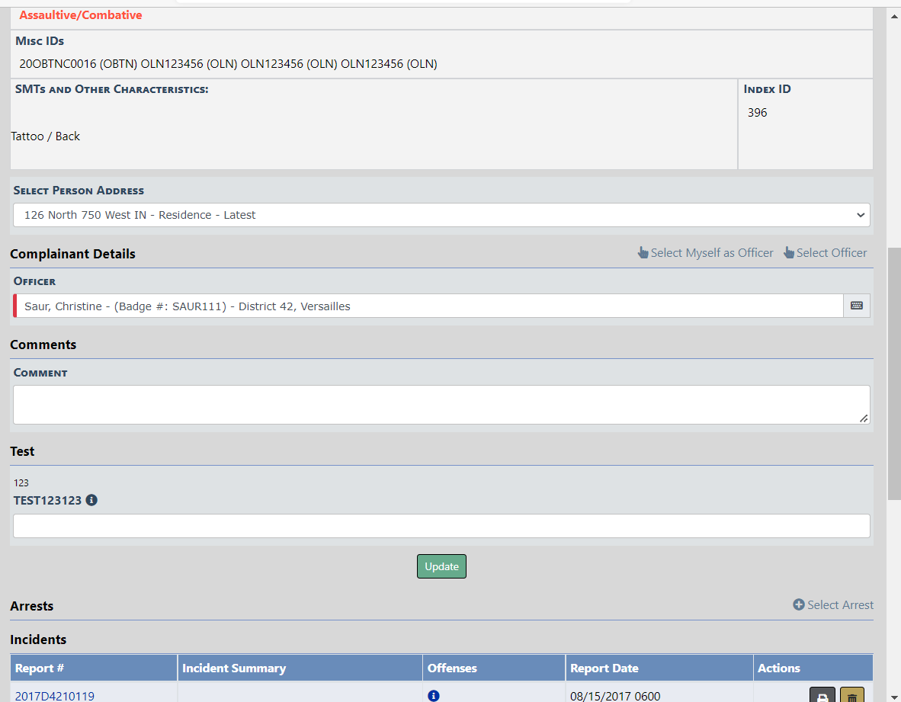
Task: Click the Incident Summary column header
Action: [x=234, y=668]
